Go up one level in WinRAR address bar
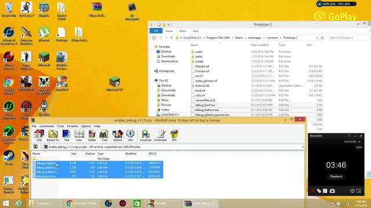Screen dimensions: 371x208 click(x=35, y=147)
